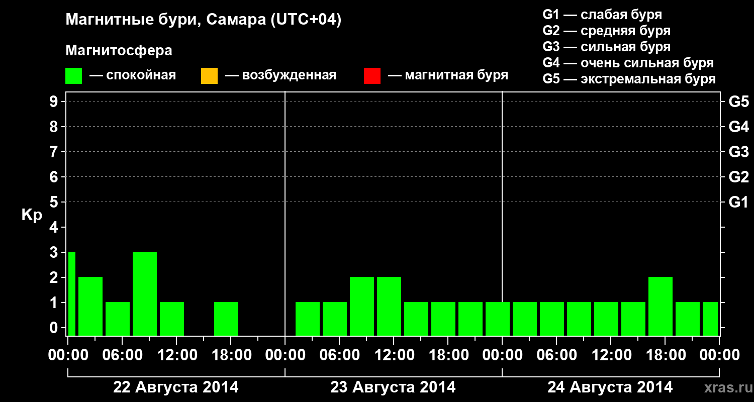The image size is (754, 402).
Task: Click the legend label '— возбужденная'
Action: point(280,75)
